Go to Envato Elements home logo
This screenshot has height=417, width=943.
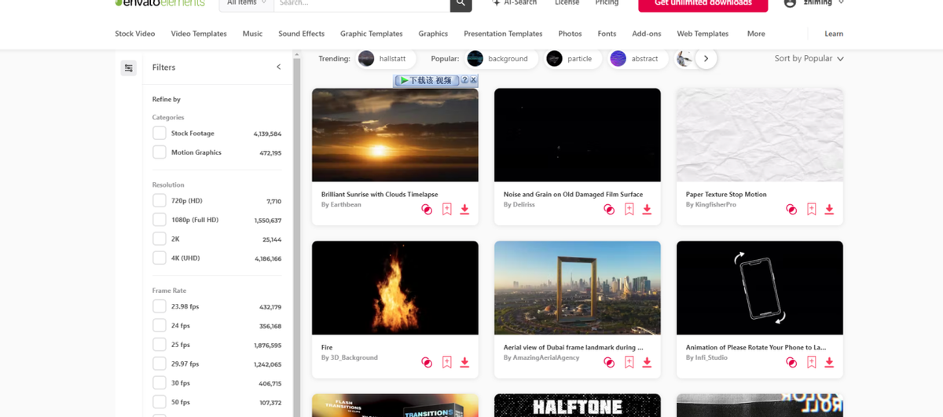click(160, 2)
